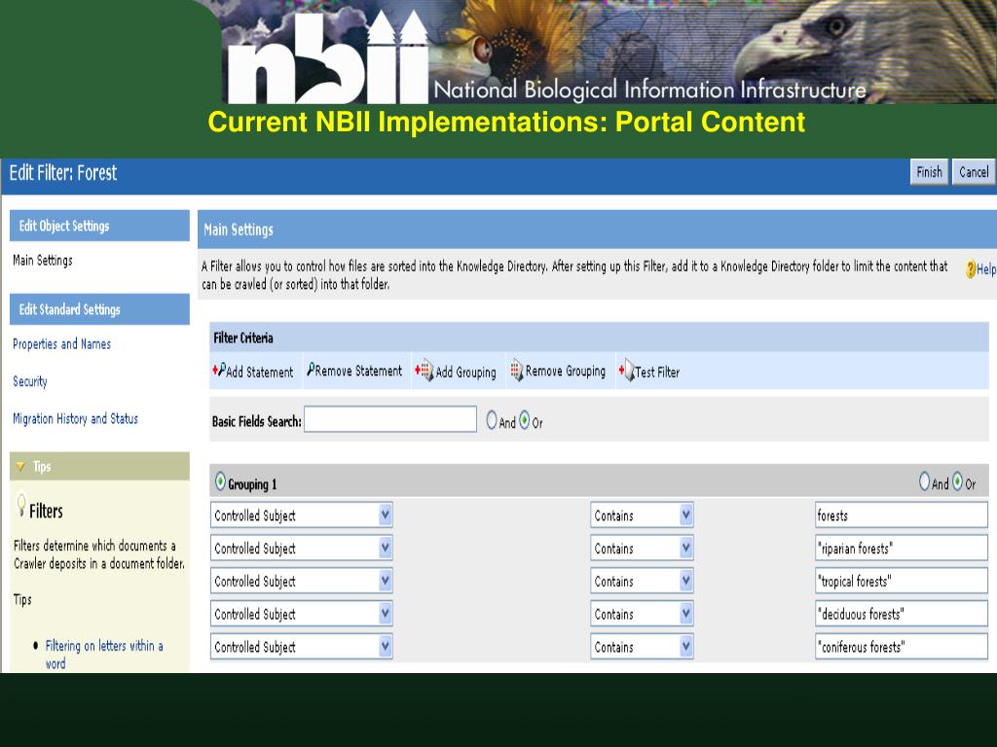This screenshot has width=997, height=747.
Task: Click the value field with "deciduous forests"
Action: [x=901, y=615]
